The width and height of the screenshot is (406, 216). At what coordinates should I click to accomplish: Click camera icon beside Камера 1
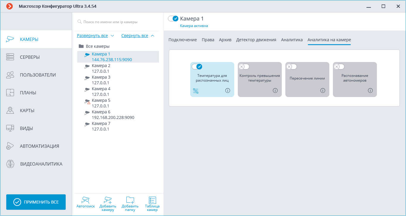[x=87, y=55]
